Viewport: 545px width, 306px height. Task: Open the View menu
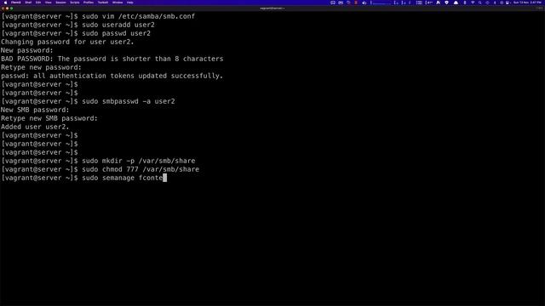tap(49, 3)
